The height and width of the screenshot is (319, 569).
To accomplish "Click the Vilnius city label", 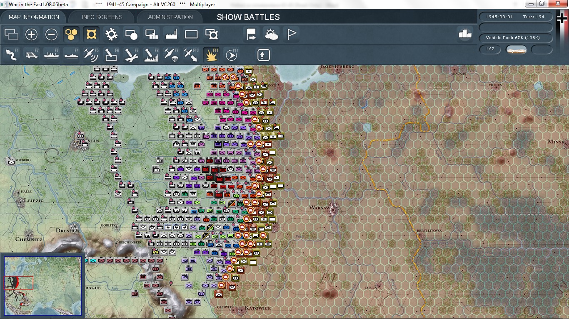I will (x=496, y=84).
